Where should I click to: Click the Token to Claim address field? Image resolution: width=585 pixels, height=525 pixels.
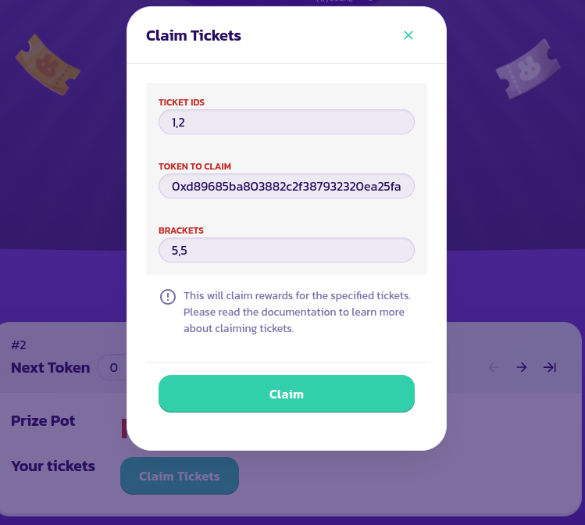pos(286,187)
